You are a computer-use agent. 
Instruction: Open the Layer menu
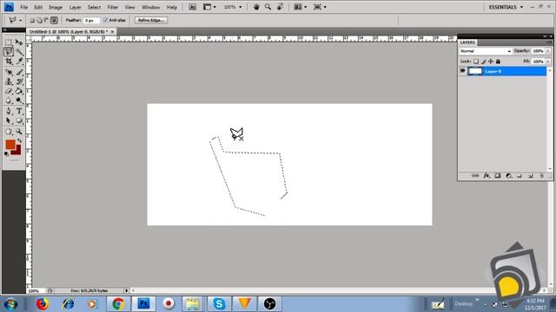(75, 7)
